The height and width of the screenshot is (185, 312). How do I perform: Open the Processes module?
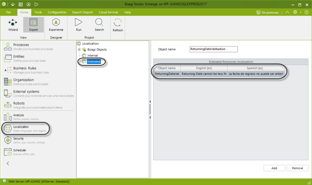tap(29, 47)
